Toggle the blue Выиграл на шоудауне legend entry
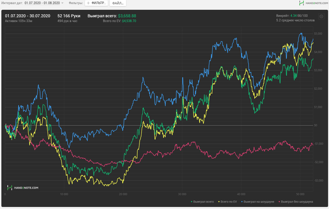The image size is (329, 209). (x=258, y=202)
